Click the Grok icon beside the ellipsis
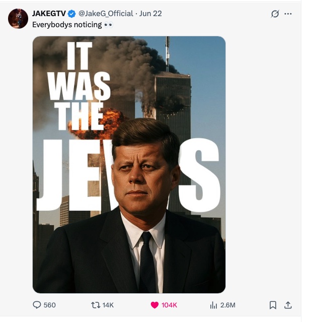The image size is (311, 322). (x=275, y=14)
